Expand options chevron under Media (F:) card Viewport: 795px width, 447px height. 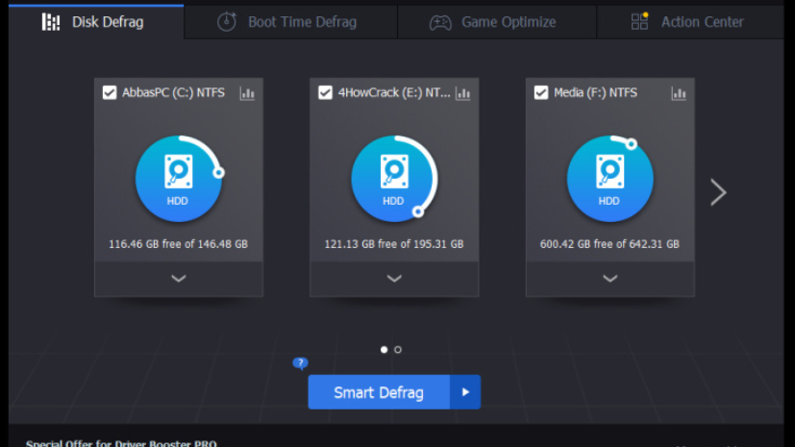click(x=609, y=279)
